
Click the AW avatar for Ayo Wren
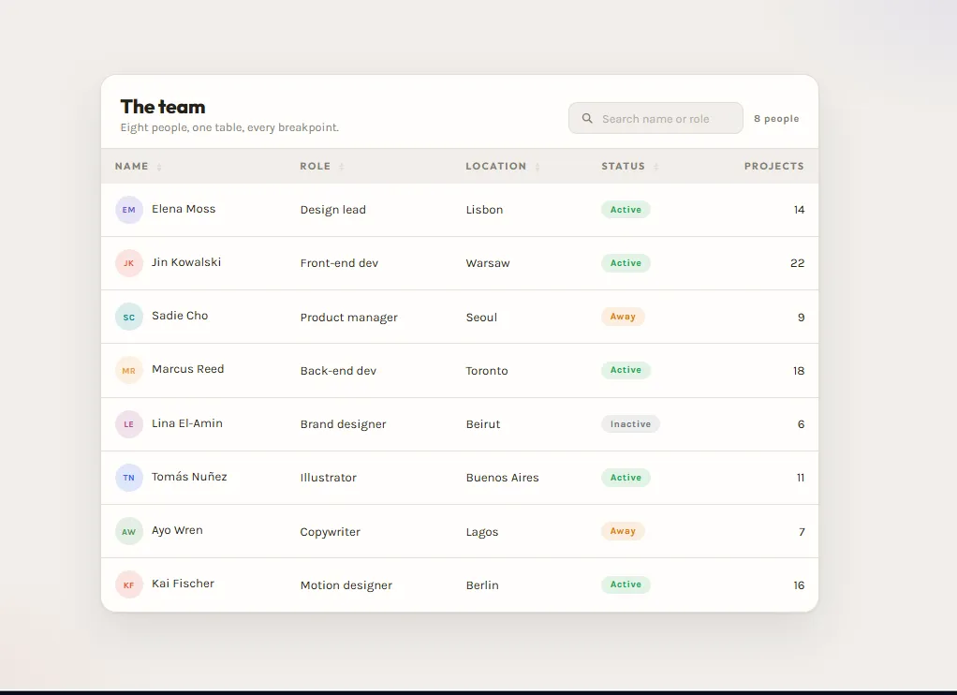(x=129, y=531)
